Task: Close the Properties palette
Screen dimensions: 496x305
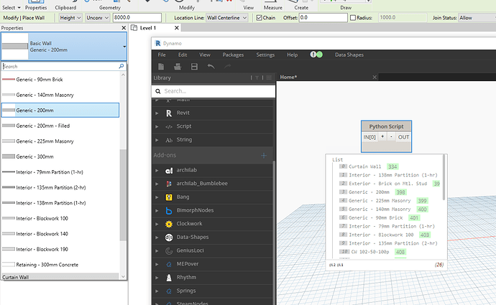Action: coord(124,28)
